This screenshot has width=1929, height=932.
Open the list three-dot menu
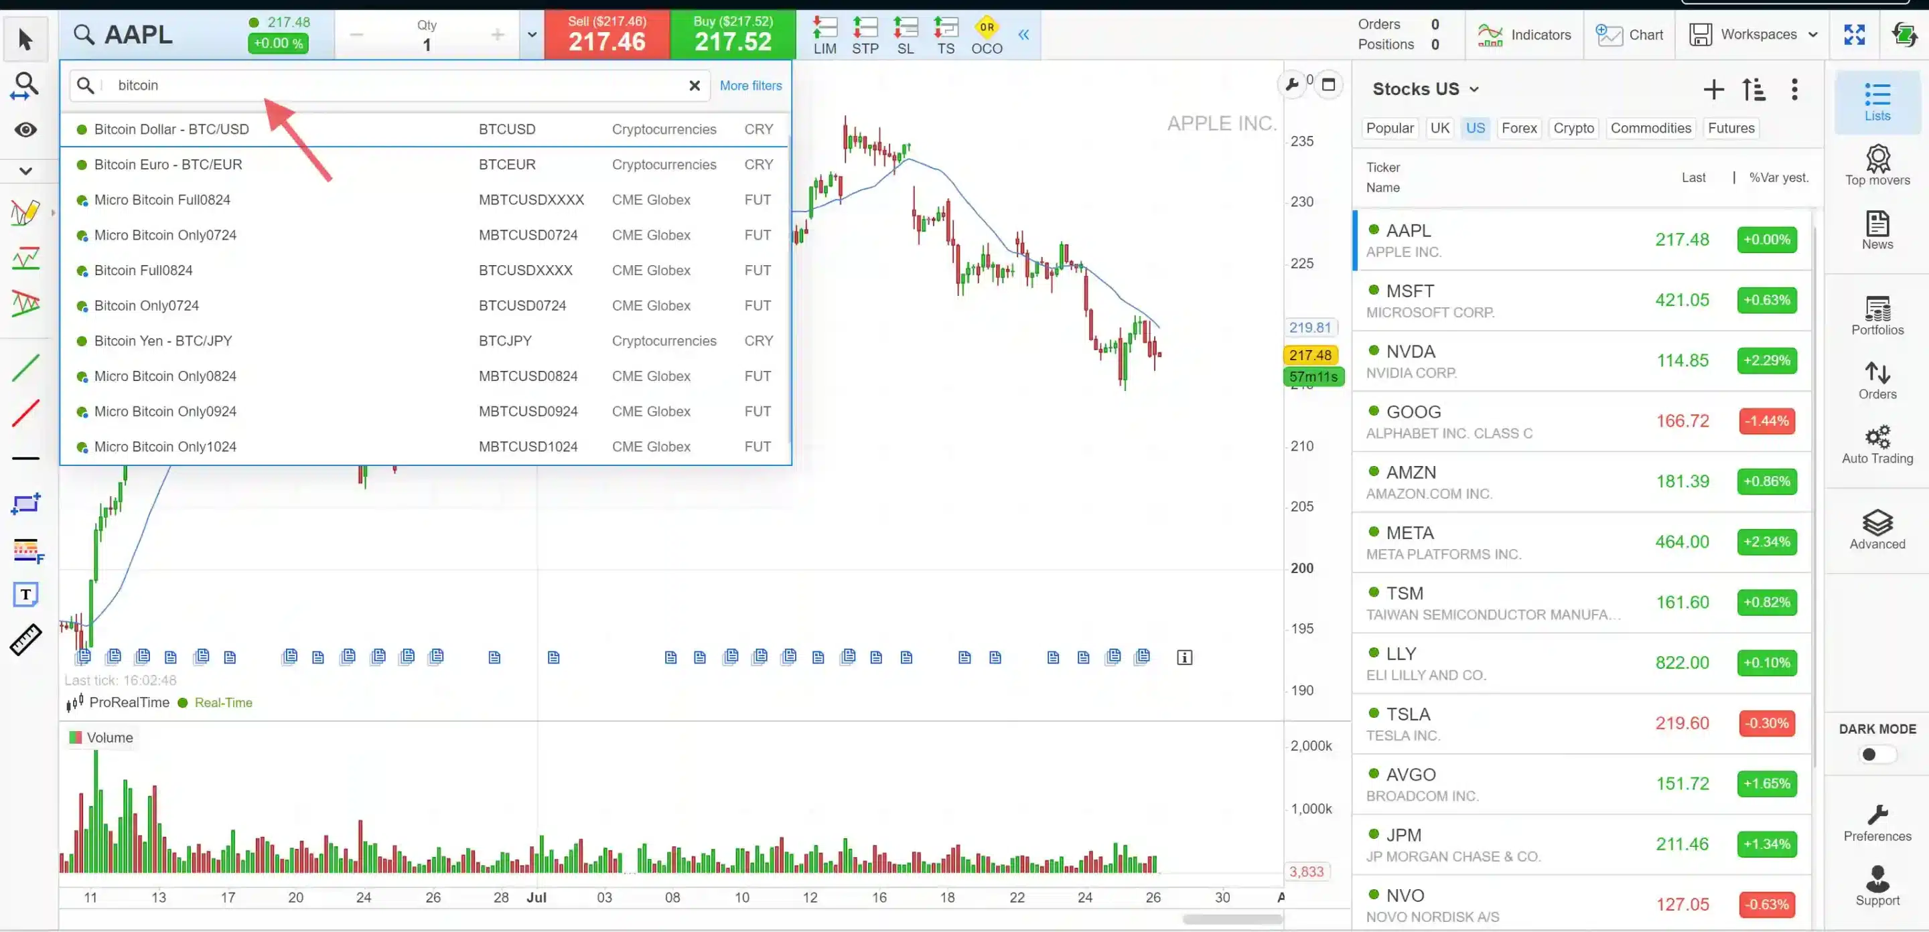click(1794, 90)
